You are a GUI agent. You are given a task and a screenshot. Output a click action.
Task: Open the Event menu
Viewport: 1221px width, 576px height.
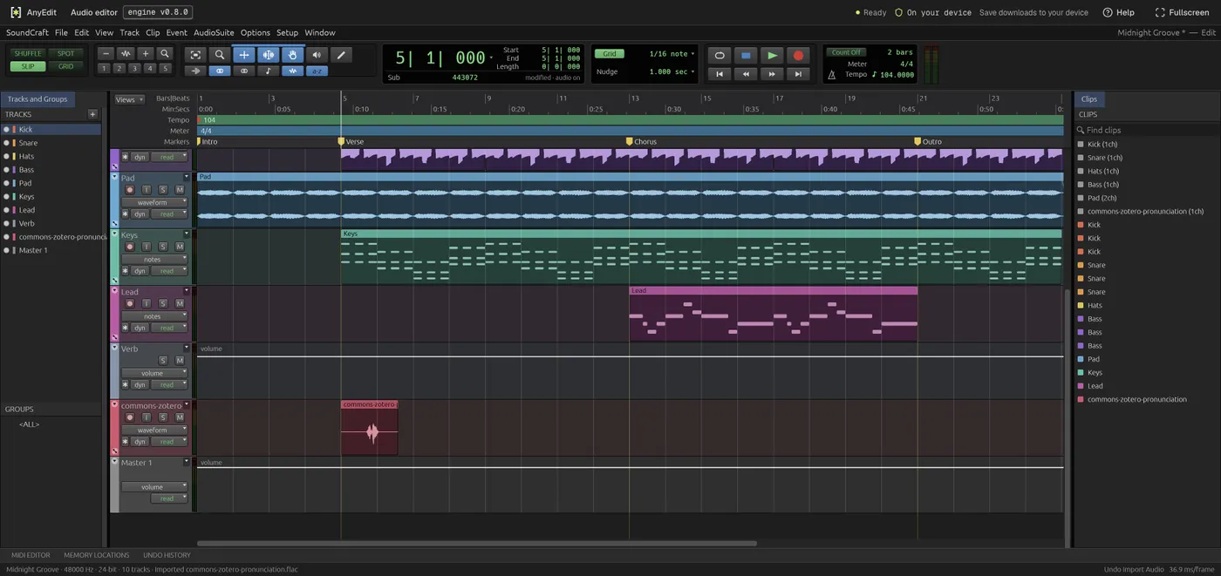tap(176, 32)
